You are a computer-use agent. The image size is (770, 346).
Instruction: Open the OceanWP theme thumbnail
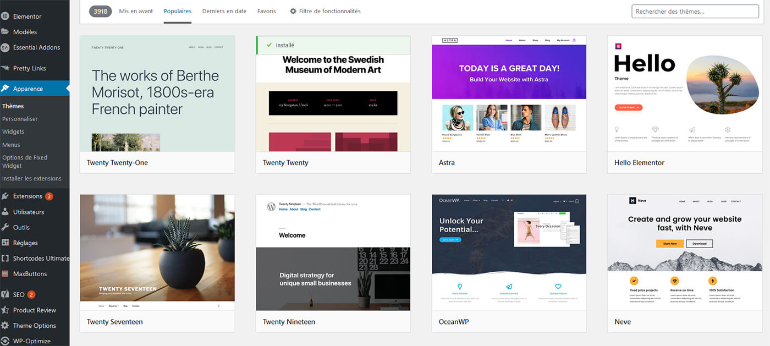[509, 252]
